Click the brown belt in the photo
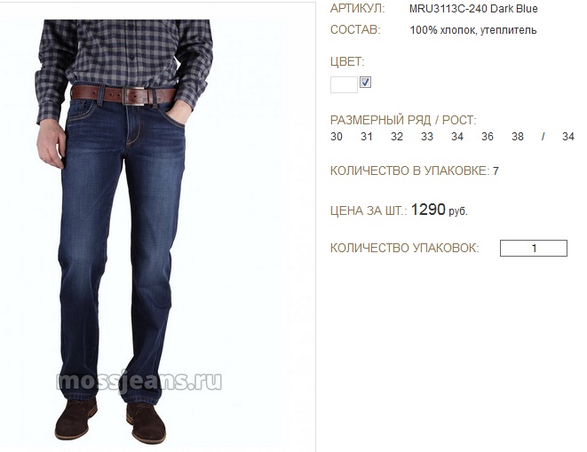 pyautogui.click(x=123, y=95)
